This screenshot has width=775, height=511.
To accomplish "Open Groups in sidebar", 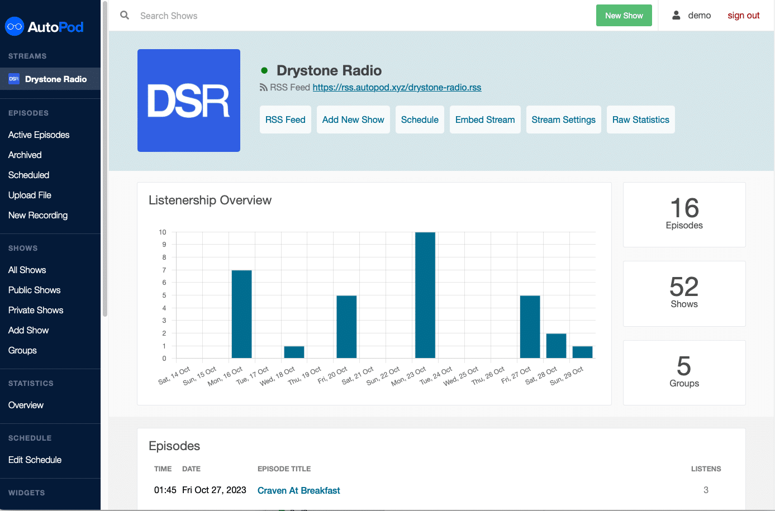I will click(22, 351).
